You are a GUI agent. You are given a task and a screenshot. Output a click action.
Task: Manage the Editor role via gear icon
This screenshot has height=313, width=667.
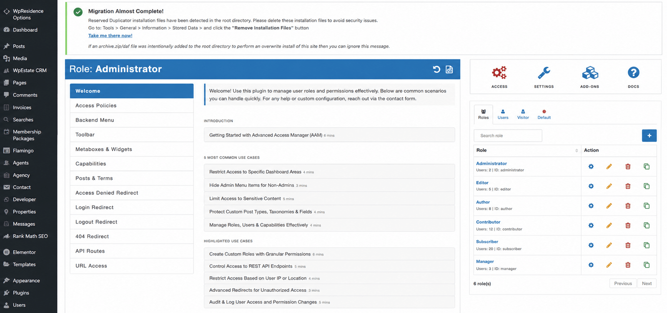pos(591,186)
